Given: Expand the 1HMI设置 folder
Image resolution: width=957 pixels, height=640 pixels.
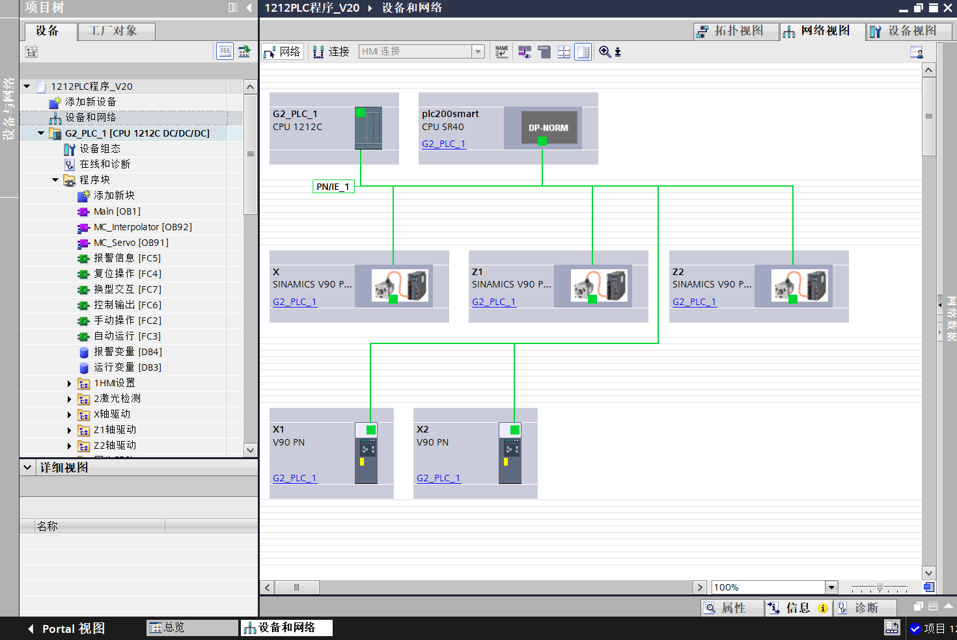Looking at the screenshot, I should point(70,383).
